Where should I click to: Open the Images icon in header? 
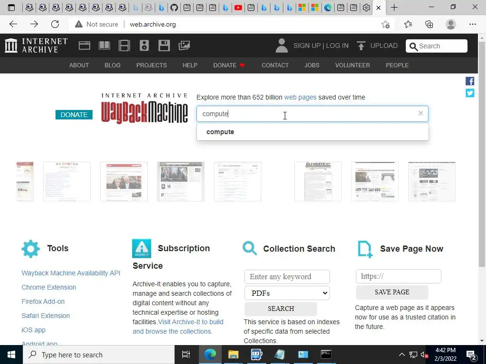point(184,45)
